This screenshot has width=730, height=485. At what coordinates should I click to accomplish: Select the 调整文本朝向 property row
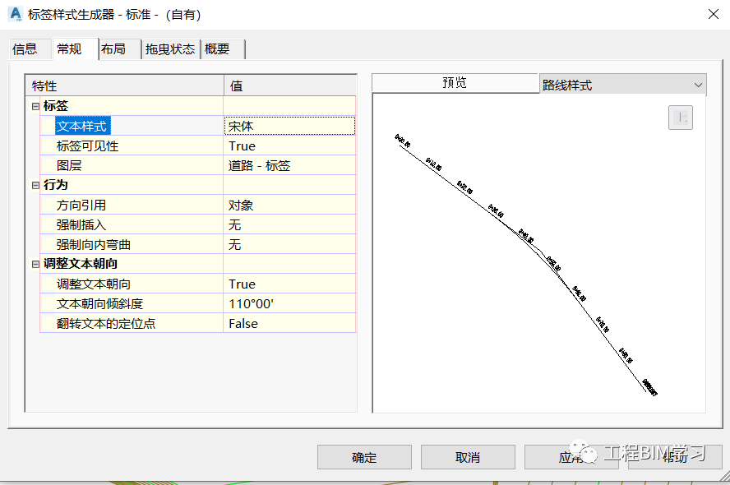(132, 284)
